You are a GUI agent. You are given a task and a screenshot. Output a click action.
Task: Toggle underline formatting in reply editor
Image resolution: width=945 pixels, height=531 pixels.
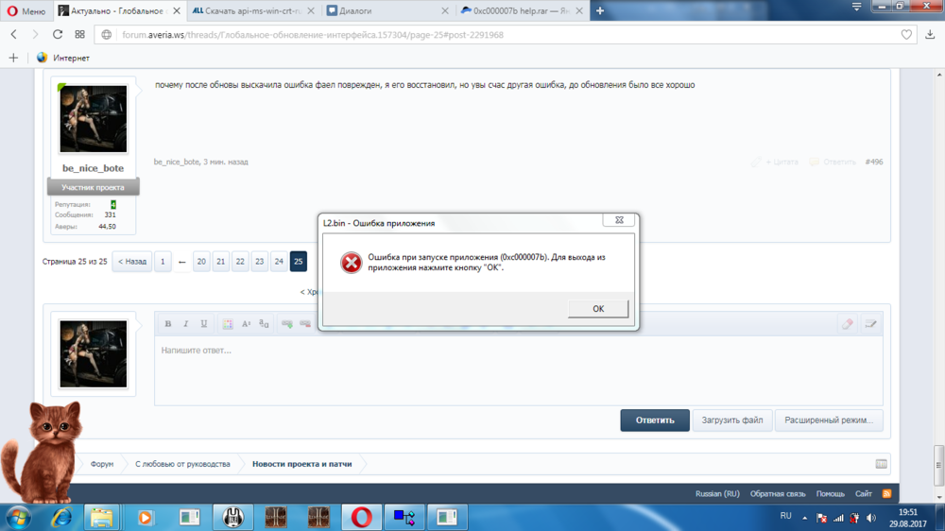click(204, 324)
